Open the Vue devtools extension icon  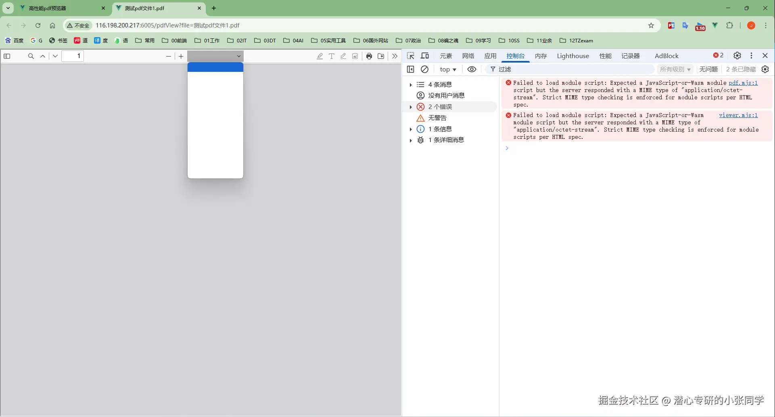pyautogui.click(x=715, y=25)
